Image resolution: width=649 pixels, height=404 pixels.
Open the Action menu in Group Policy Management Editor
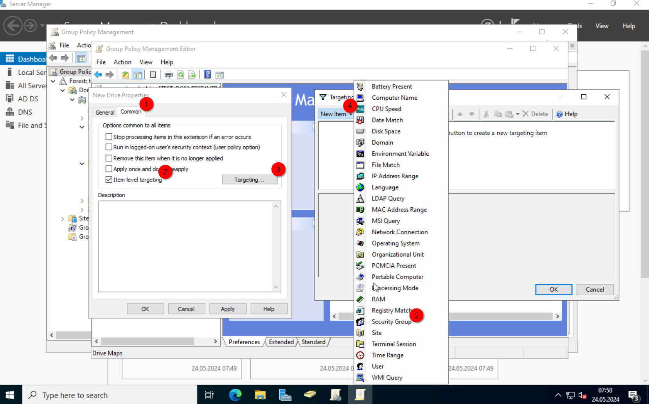click(x=122, y=62)
